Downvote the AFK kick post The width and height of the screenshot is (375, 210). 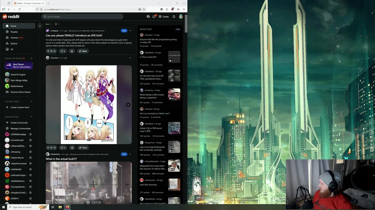pos(54,51)
